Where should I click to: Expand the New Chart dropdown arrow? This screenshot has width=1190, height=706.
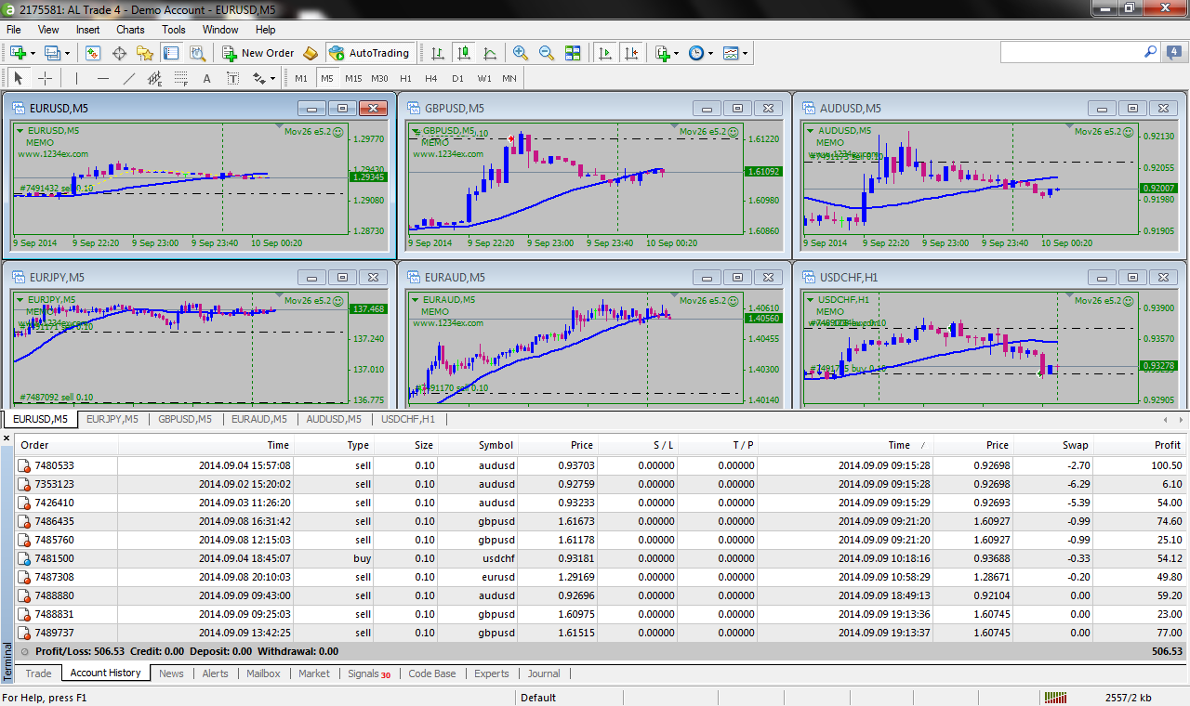tap(33, 53)
